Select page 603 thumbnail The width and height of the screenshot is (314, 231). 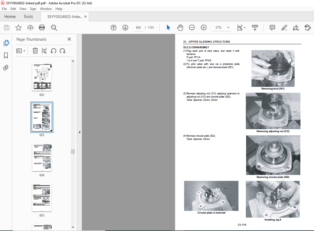click(42, 117)
